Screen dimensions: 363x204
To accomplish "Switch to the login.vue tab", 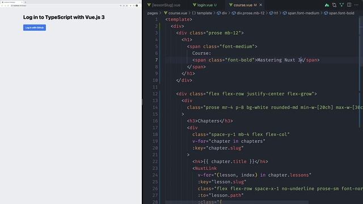I will click(205, 5).
